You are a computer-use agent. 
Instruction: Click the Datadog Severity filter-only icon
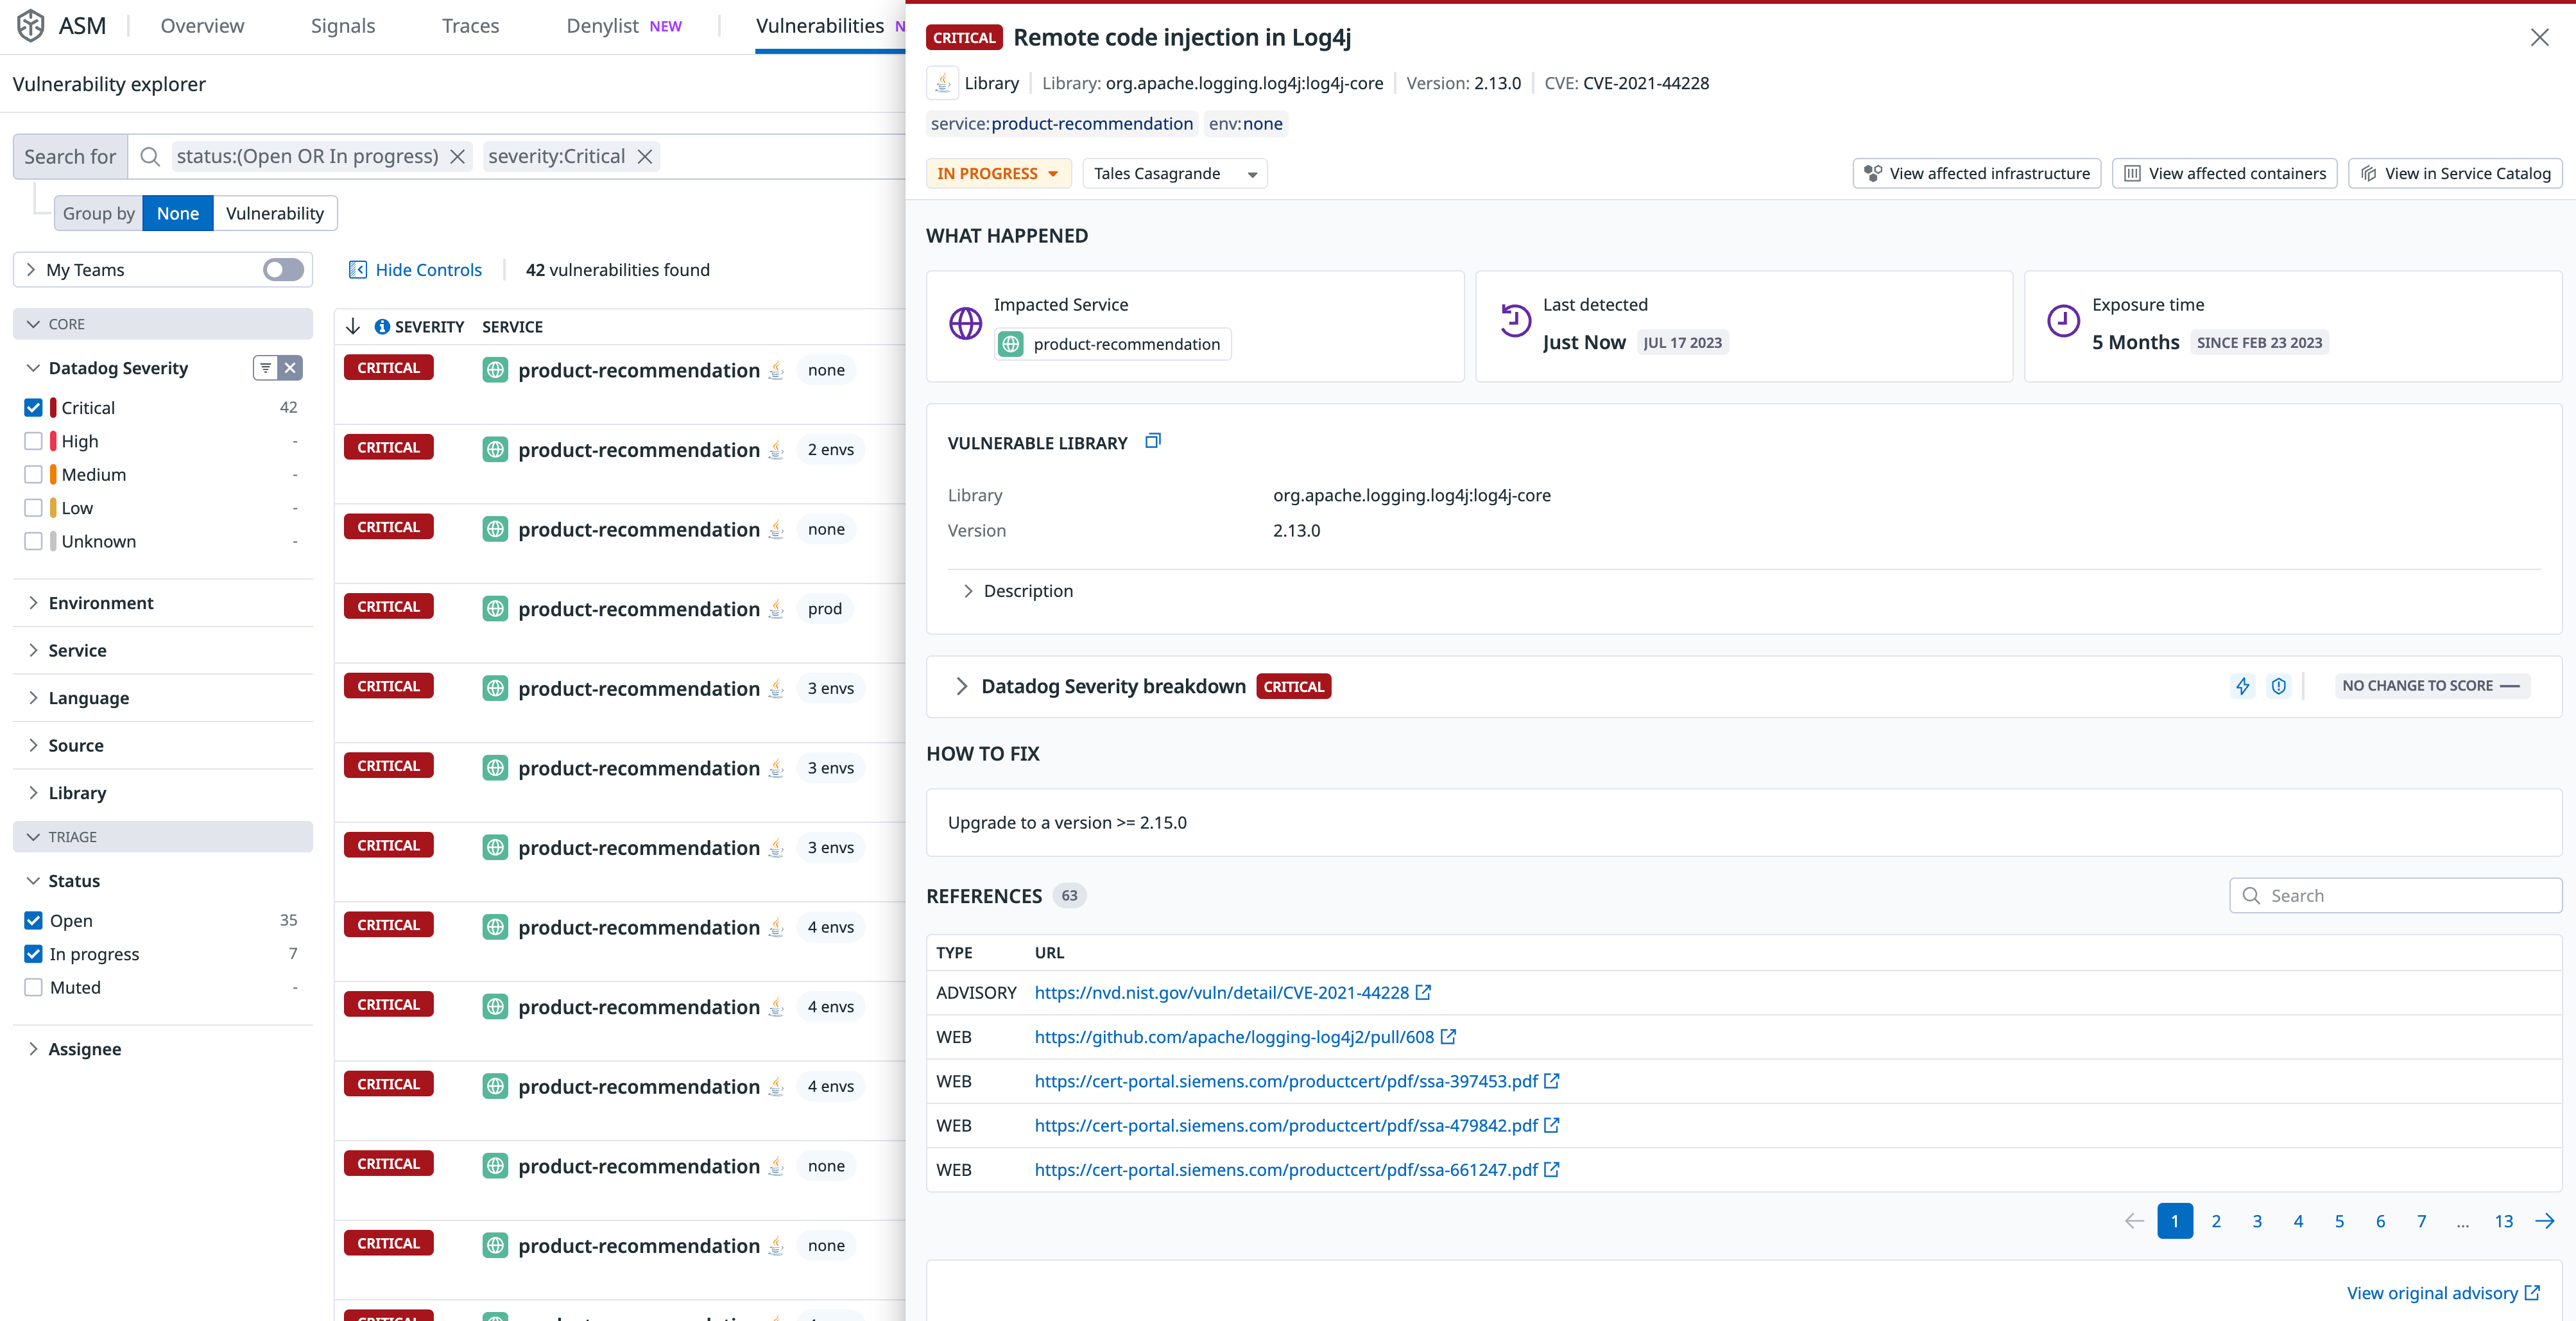265,368
